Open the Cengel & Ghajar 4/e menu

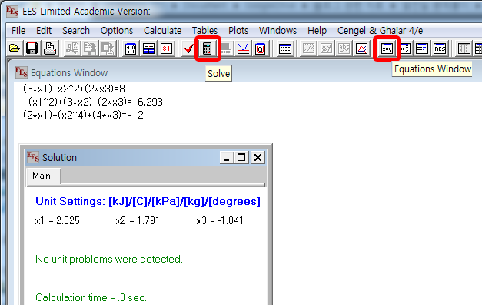[380, 31]
